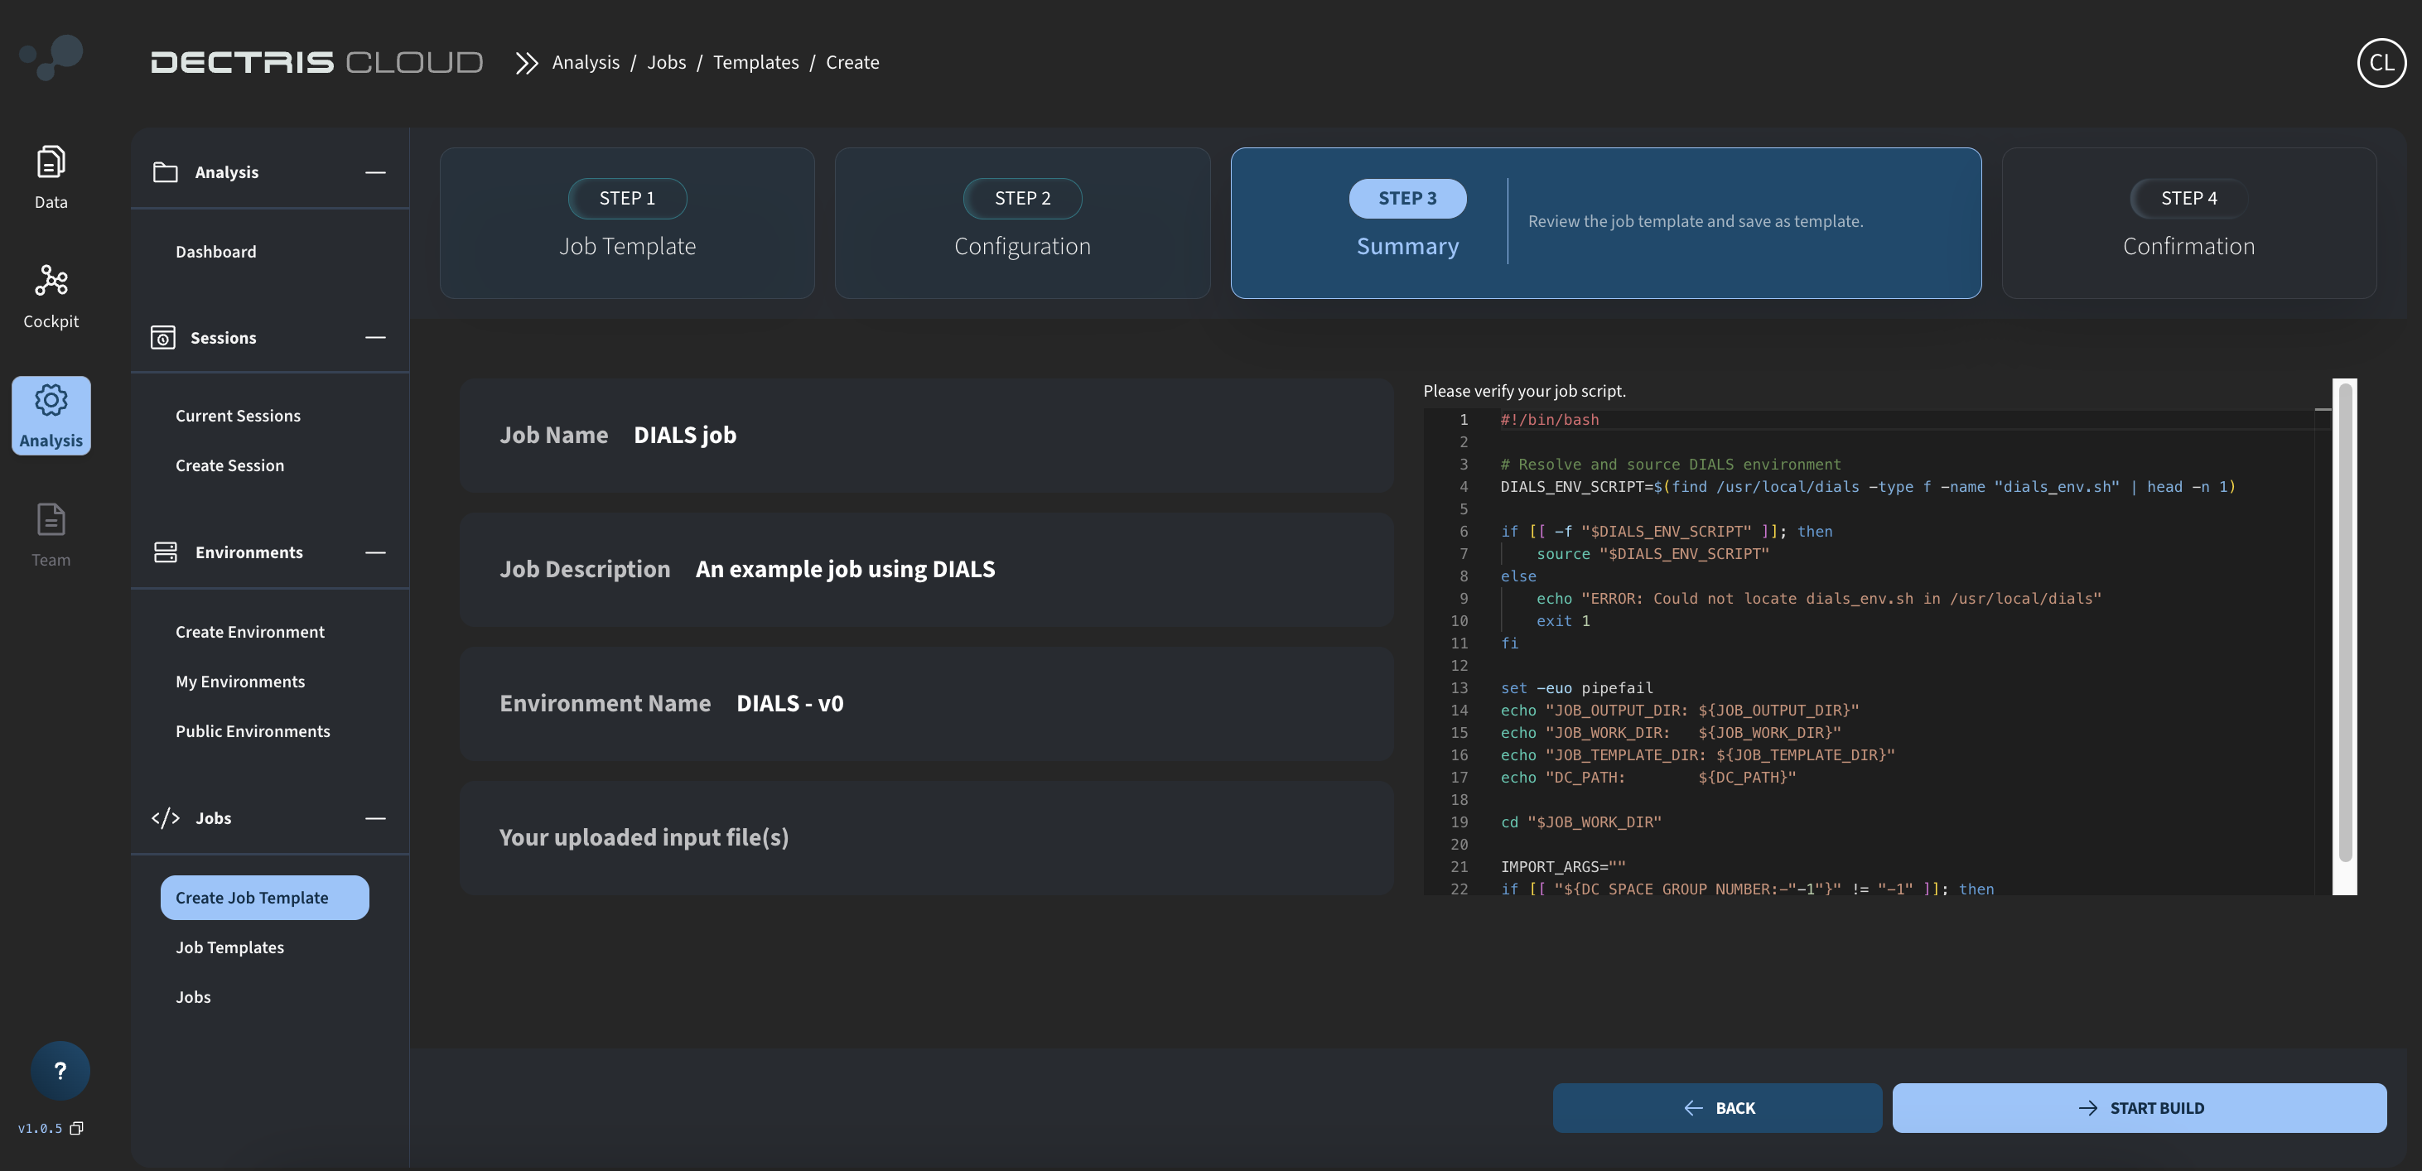
Task: Select the Step 3 Summary card
Action: 1606,223
